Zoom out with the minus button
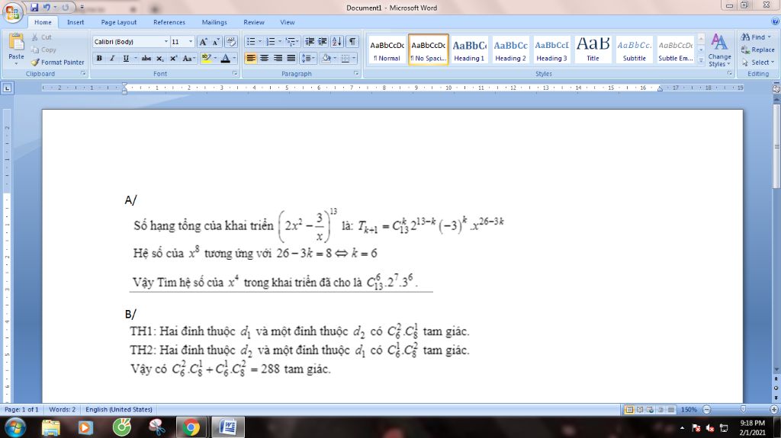The image size is (781, 438). click(x=706, y=409)
